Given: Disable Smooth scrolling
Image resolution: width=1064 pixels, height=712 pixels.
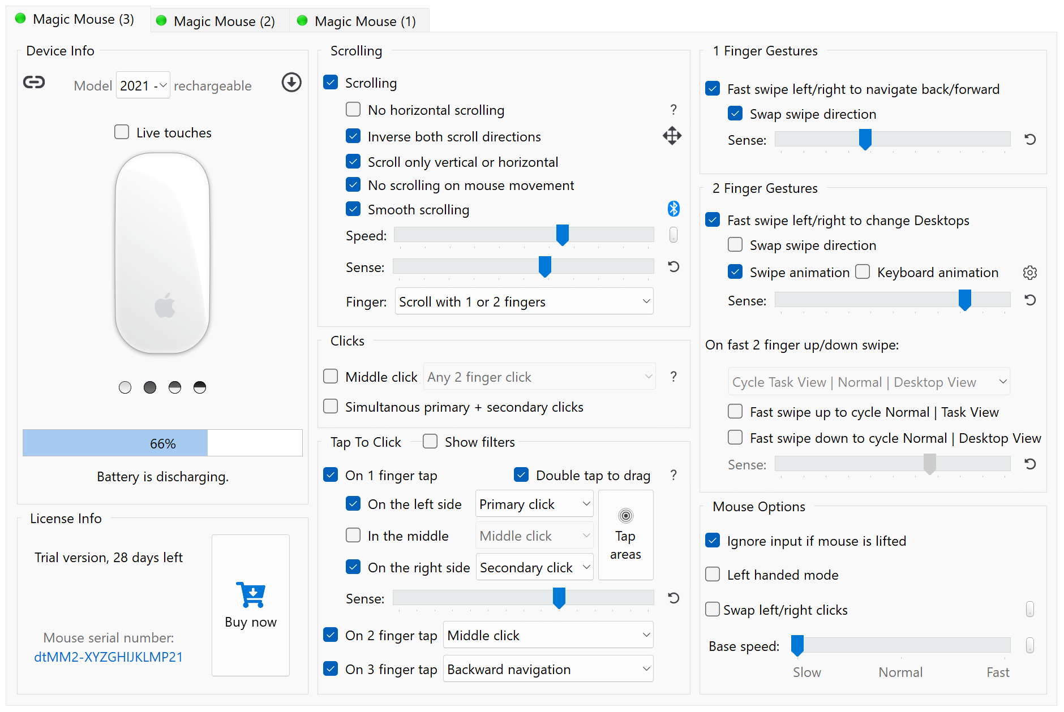Looking at the screenshot, I should pos(353,209).
